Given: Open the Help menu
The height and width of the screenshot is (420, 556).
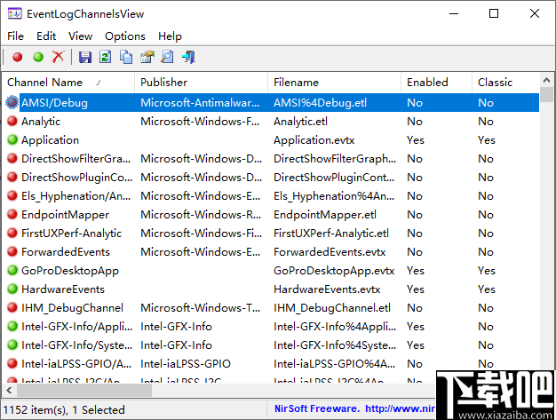Looking at the screenshot, I should coord(170,36).
